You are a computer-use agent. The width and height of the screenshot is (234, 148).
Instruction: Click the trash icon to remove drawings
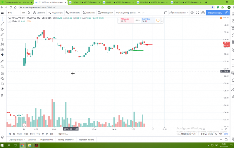(x=2, y=96)
